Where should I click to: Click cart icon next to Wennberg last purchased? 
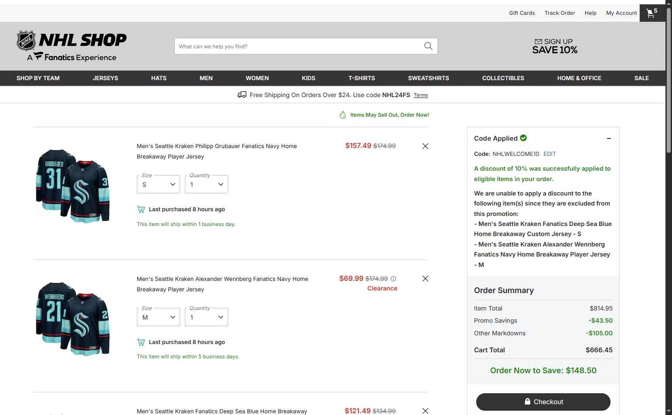point(141,342)
